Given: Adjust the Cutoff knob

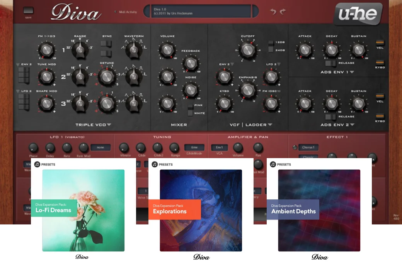Looking at the screenshot, I should click(248, 50).
